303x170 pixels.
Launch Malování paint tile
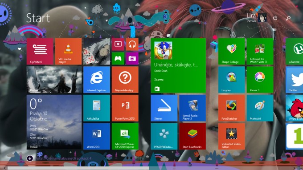[x=260, y=108]
